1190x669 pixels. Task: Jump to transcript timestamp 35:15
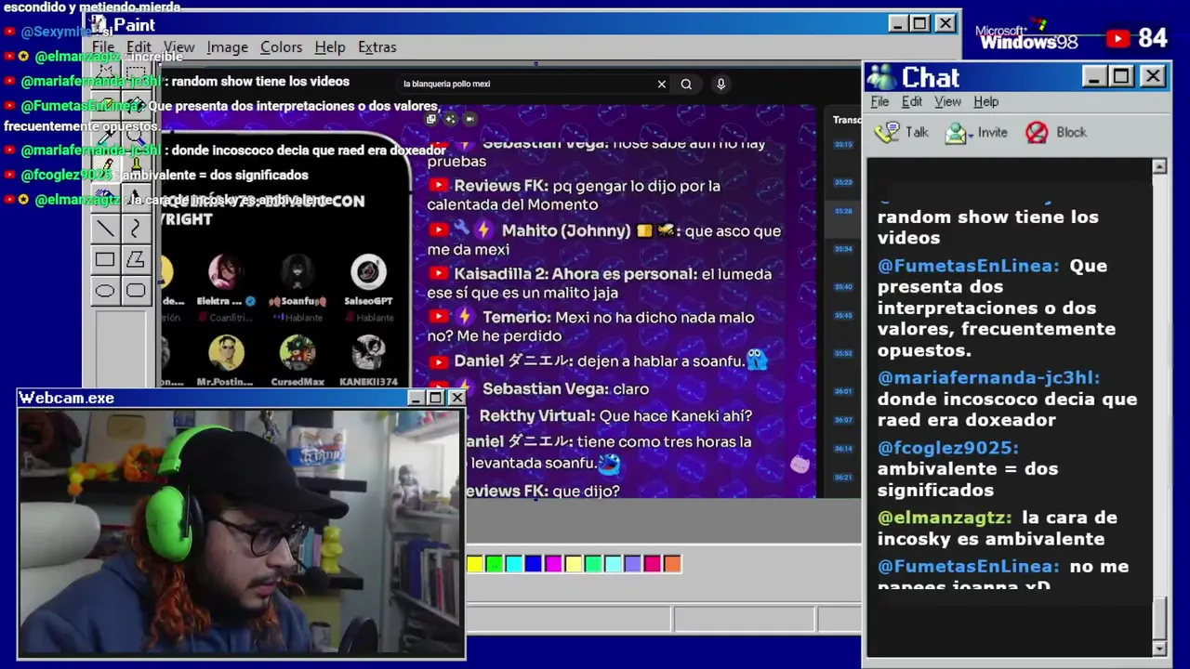coord(843,144)
